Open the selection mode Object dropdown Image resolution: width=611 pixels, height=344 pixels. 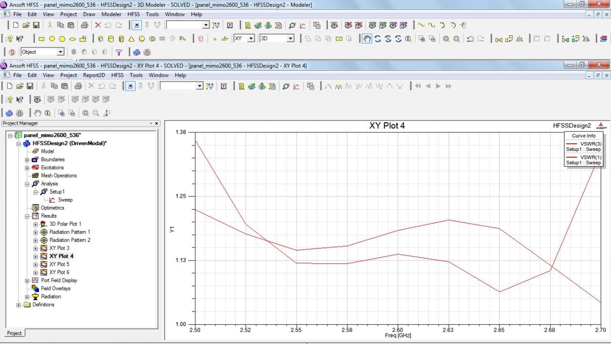tap(61, 52)
